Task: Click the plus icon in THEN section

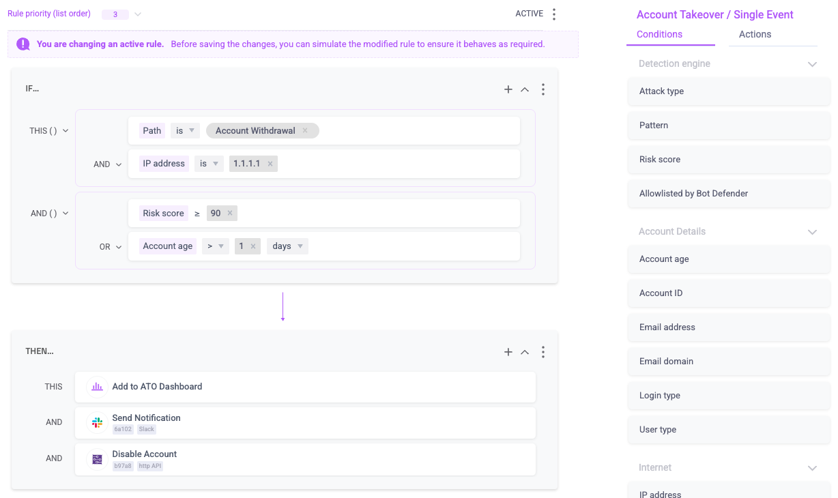Action: pos(508,352)
